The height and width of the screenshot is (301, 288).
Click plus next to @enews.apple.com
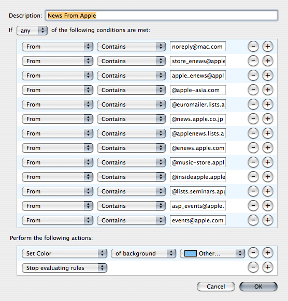(x=268, y=148)
